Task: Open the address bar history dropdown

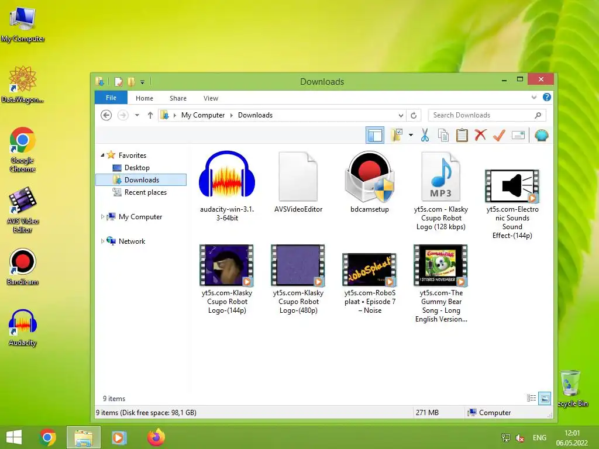Action: tap(401, 115)
